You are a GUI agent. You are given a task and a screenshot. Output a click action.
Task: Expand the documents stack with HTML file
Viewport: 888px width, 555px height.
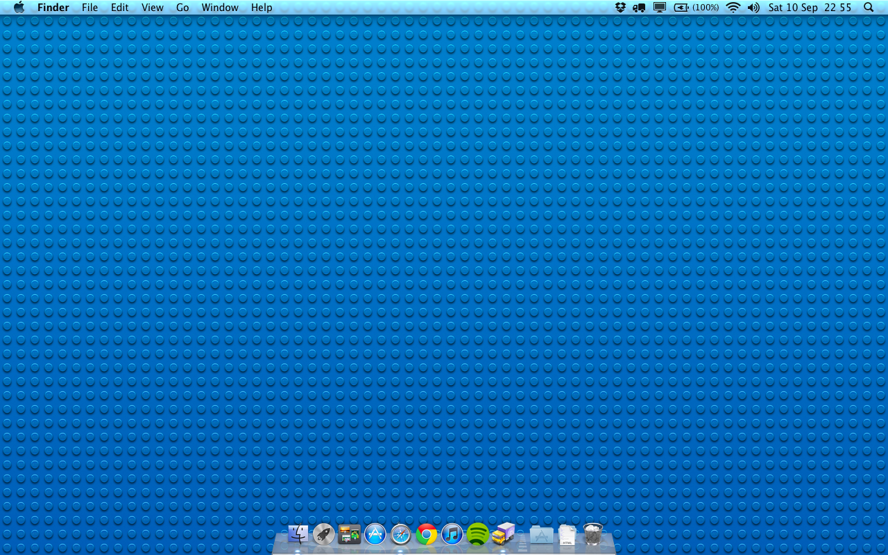567,534
